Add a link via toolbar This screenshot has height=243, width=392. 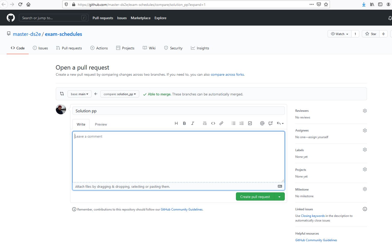[x=221, y=123]
